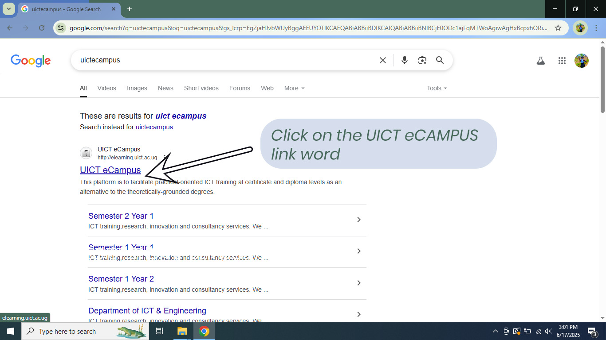Open the Google apps grid

point(562,61)
